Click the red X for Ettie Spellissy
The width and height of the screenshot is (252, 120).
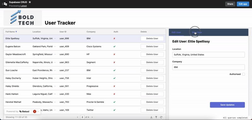tap(114, 39)
